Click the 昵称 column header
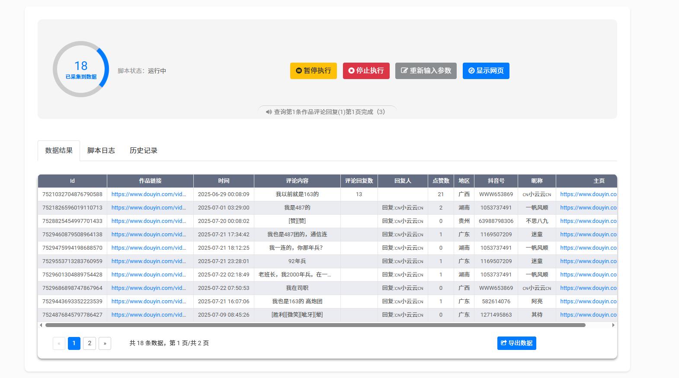 (537, 181)
